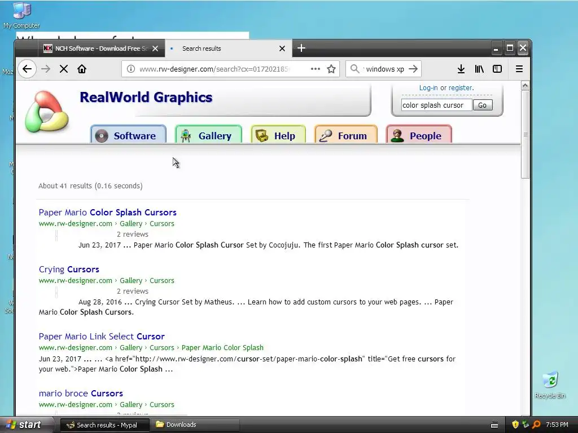The height and width of the screenshot is (433, 578).
Task: Open the on-screen keyboard taskbar icon
Action: (494, 425)
